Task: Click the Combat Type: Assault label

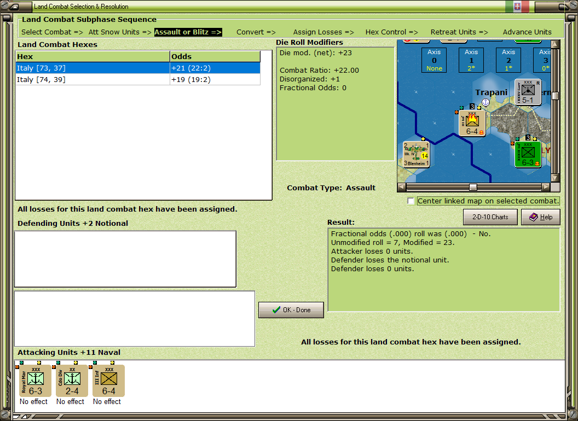Action: (331, 188)
